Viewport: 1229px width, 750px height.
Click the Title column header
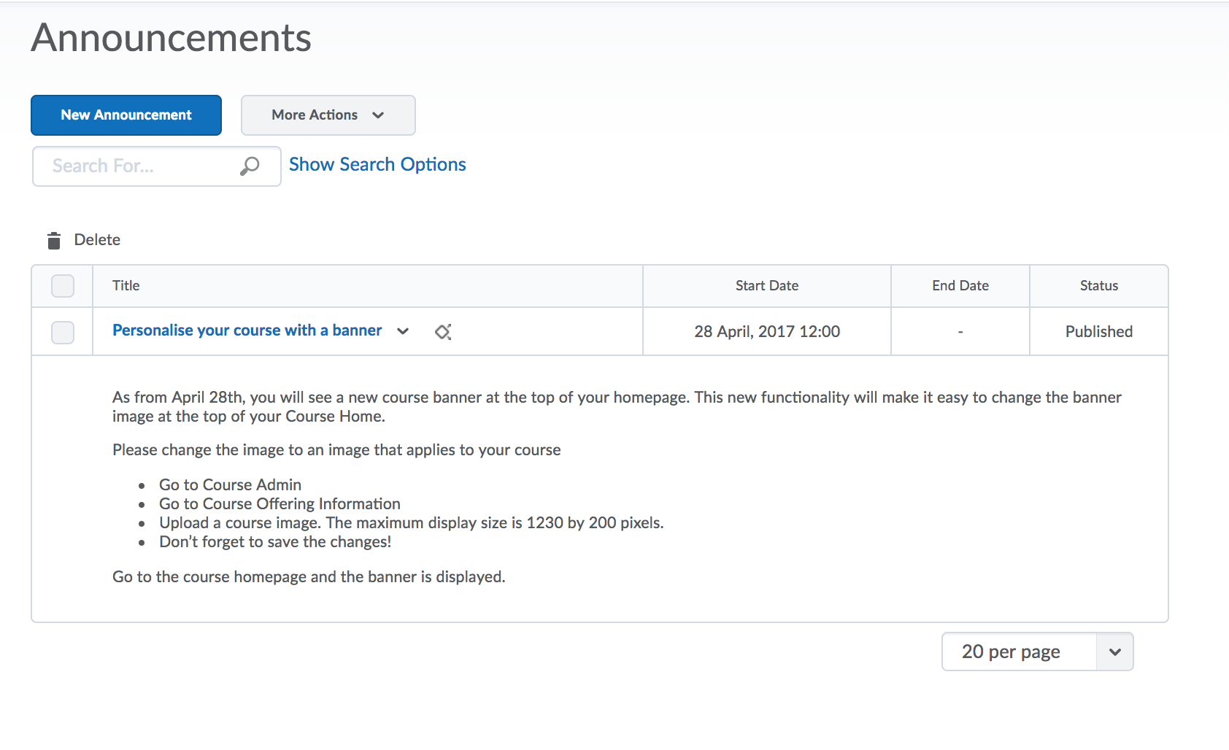126,286
